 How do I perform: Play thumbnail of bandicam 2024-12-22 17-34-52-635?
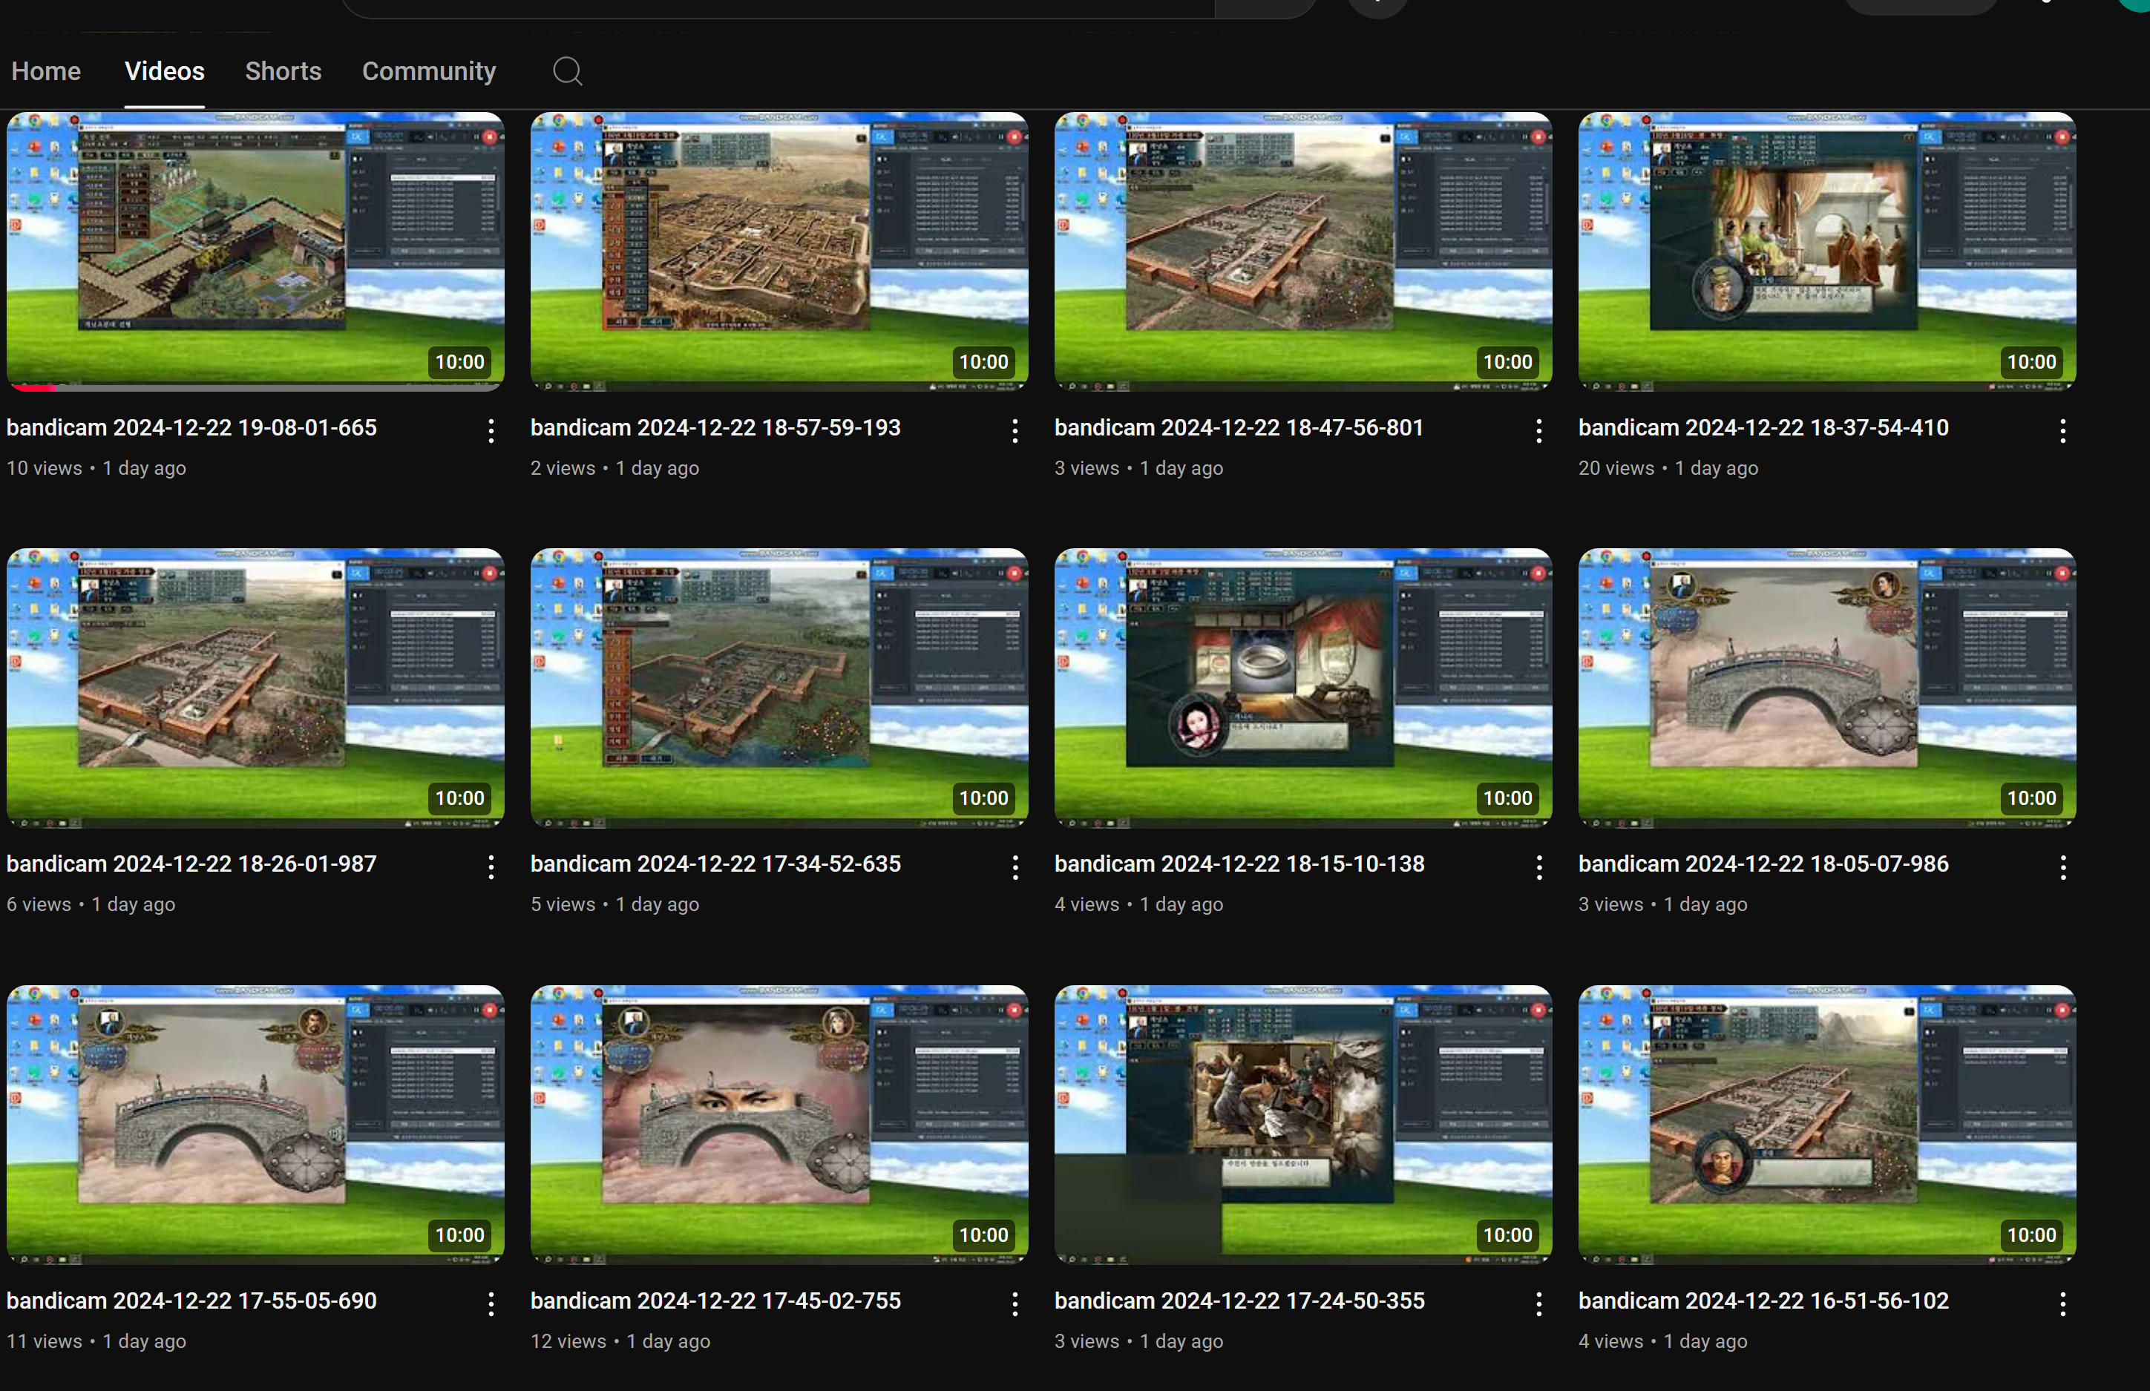tap(779, 688)
